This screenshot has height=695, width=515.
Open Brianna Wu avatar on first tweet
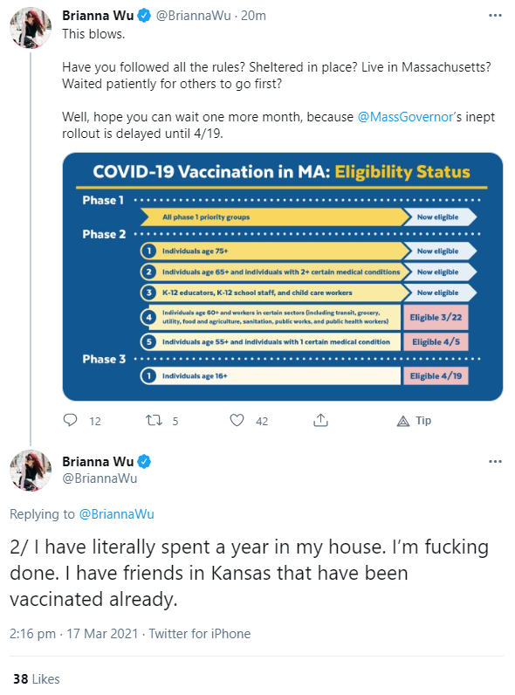coord(31,27)
